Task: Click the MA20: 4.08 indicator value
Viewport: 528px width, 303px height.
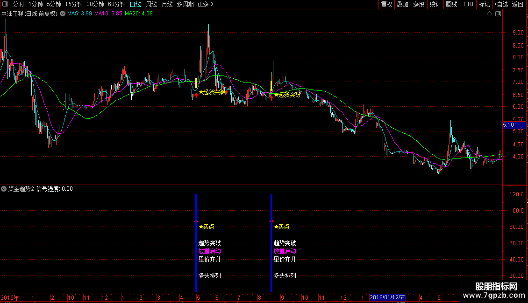Action: [139, 14]
